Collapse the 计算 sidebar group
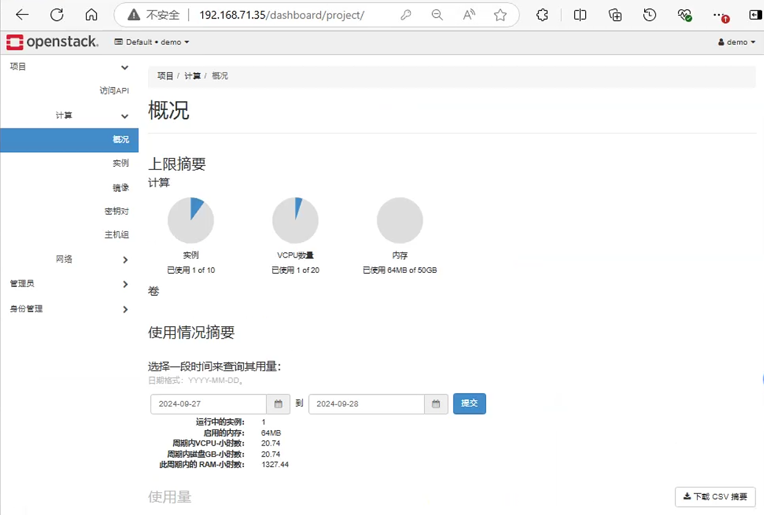The image size is (764, 515). point(69,116)
